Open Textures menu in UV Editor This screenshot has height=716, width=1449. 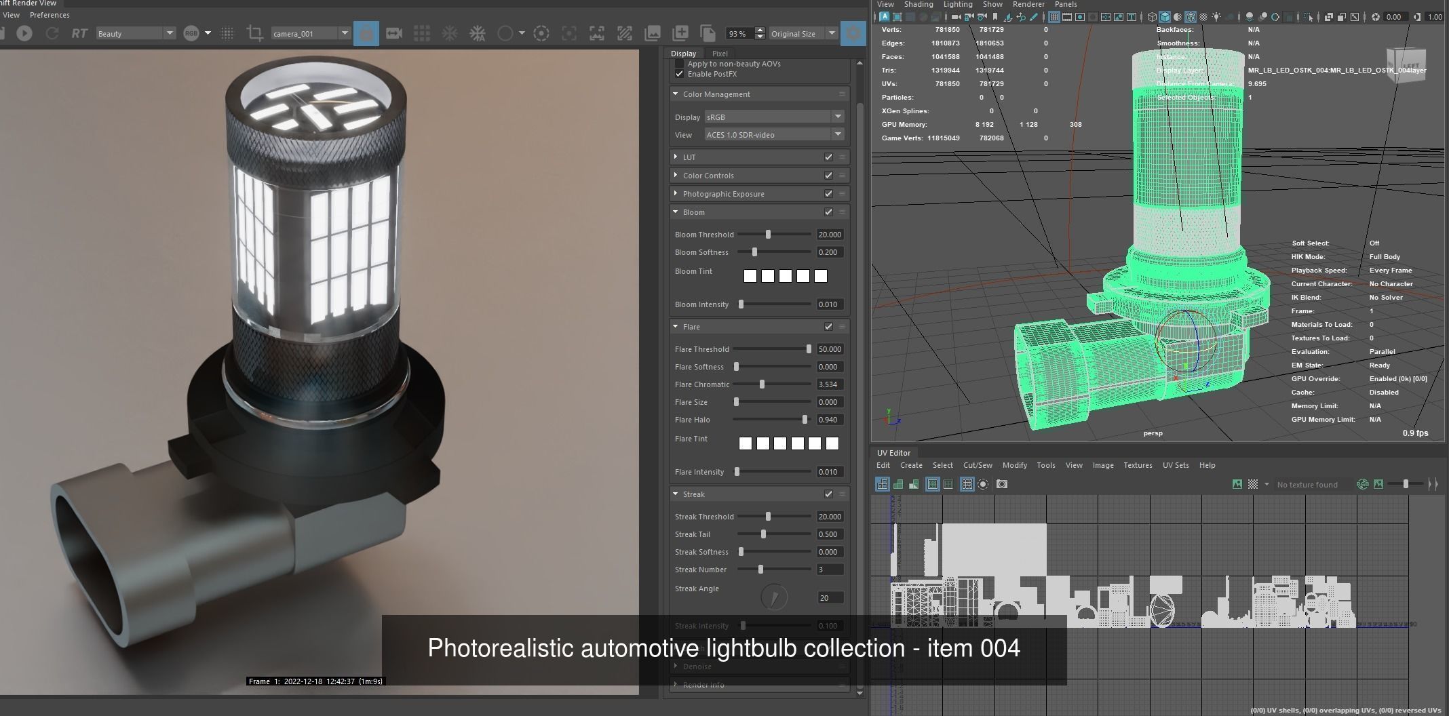coord(1138,465)
